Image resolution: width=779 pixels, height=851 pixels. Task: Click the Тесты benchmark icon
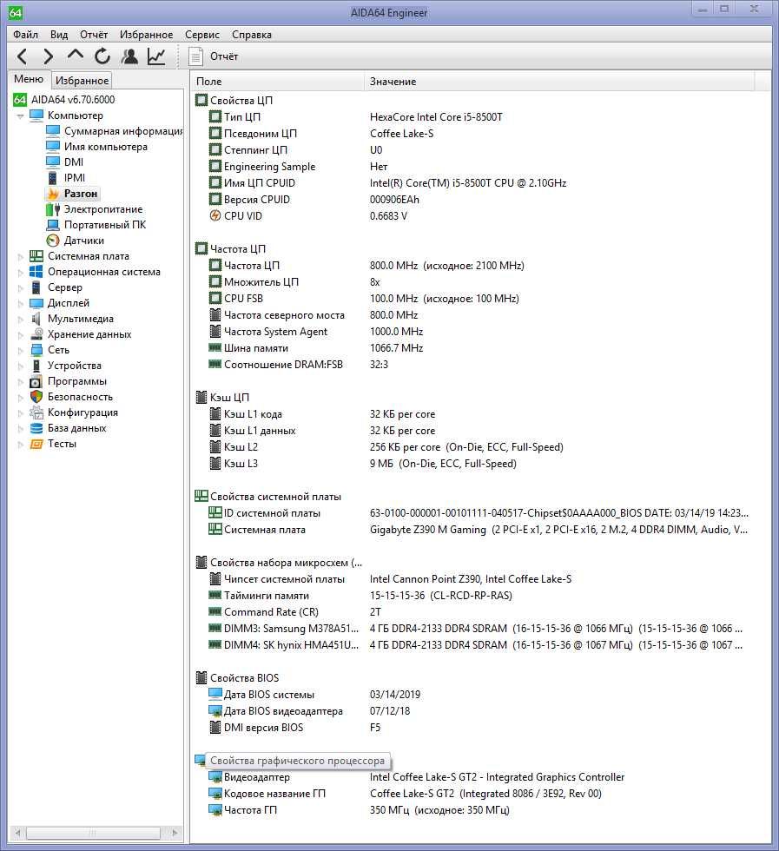click(36, 444)
